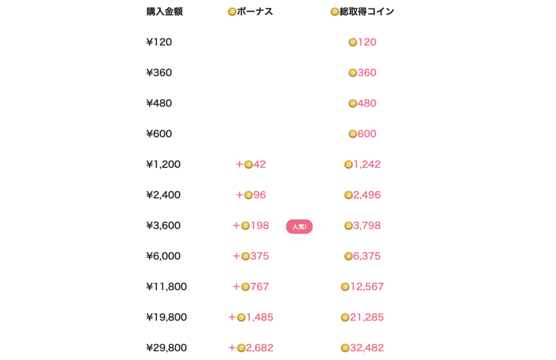Click the coin icon next to 6,375 total
This screenshot has width=556, height=360.
[x=348, y=256]
